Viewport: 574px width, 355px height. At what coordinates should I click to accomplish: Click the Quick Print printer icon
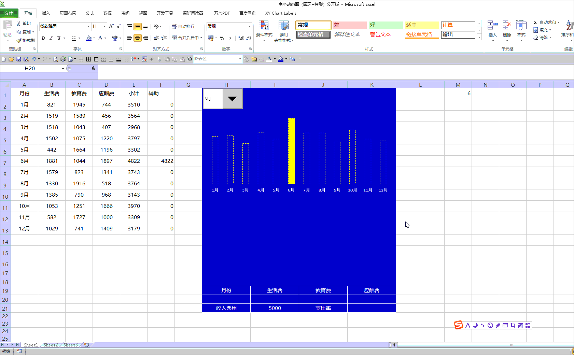(63, 59)
